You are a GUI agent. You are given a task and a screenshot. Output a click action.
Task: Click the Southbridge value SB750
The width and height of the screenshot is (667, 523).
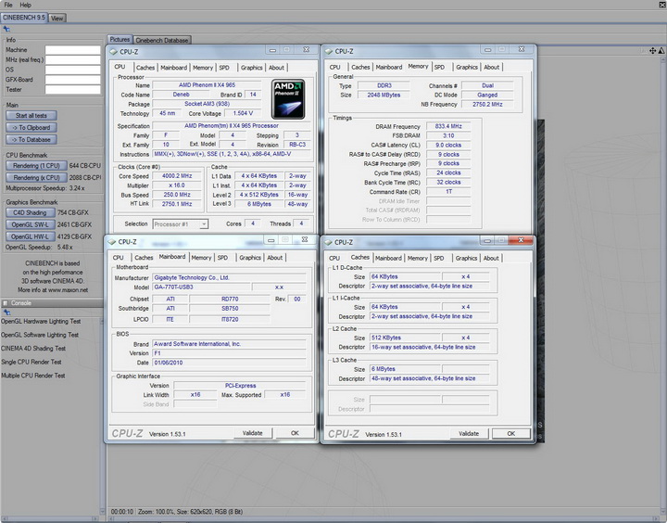pyautogui.click(x=230, y=309)
